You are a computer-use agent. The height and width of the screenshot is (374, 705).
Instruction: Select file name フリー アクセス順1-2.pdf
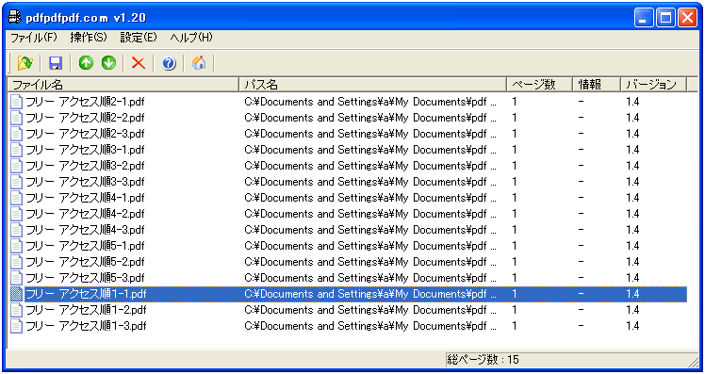[86, 310]
